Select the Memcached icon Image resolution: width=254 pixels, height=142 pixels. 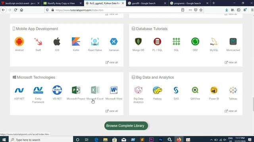coord(233,41)
